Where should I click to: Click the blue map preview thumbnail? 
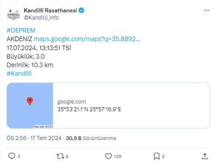click(30, 106)
